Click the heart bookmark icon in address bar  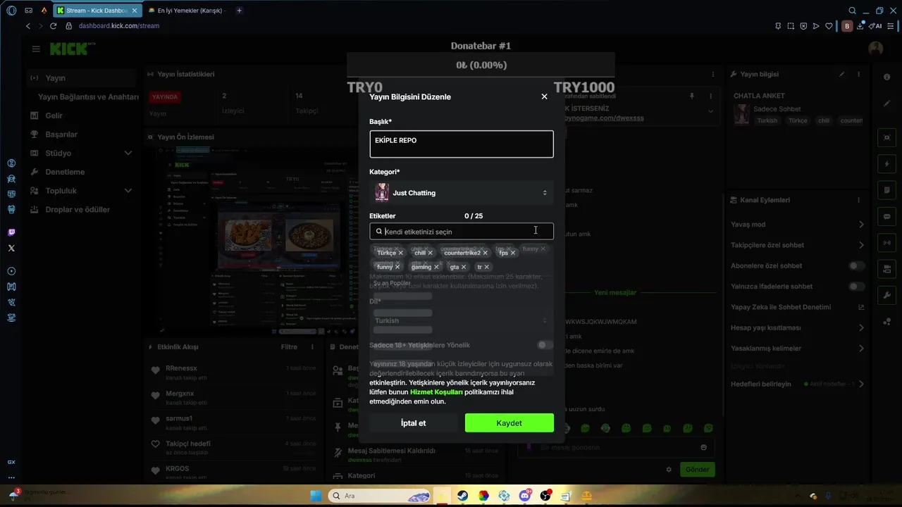(829, 25)
